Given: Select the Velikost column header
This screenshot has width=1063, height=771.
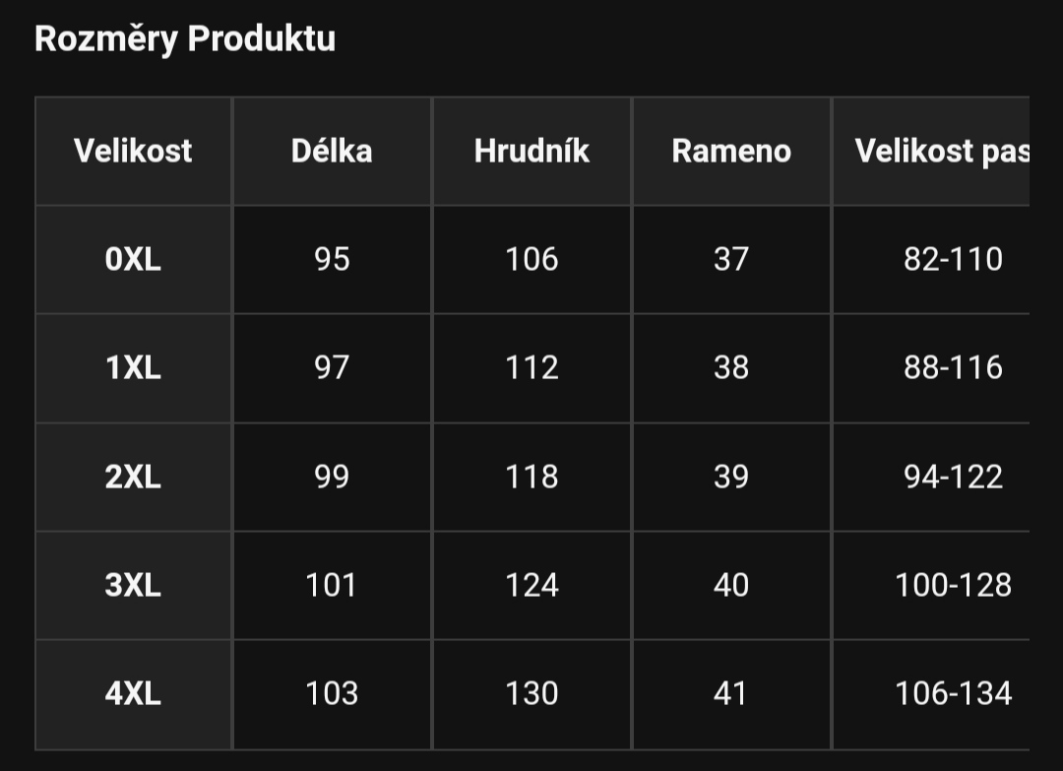Looking at the screenshot, I should [133, 152].
